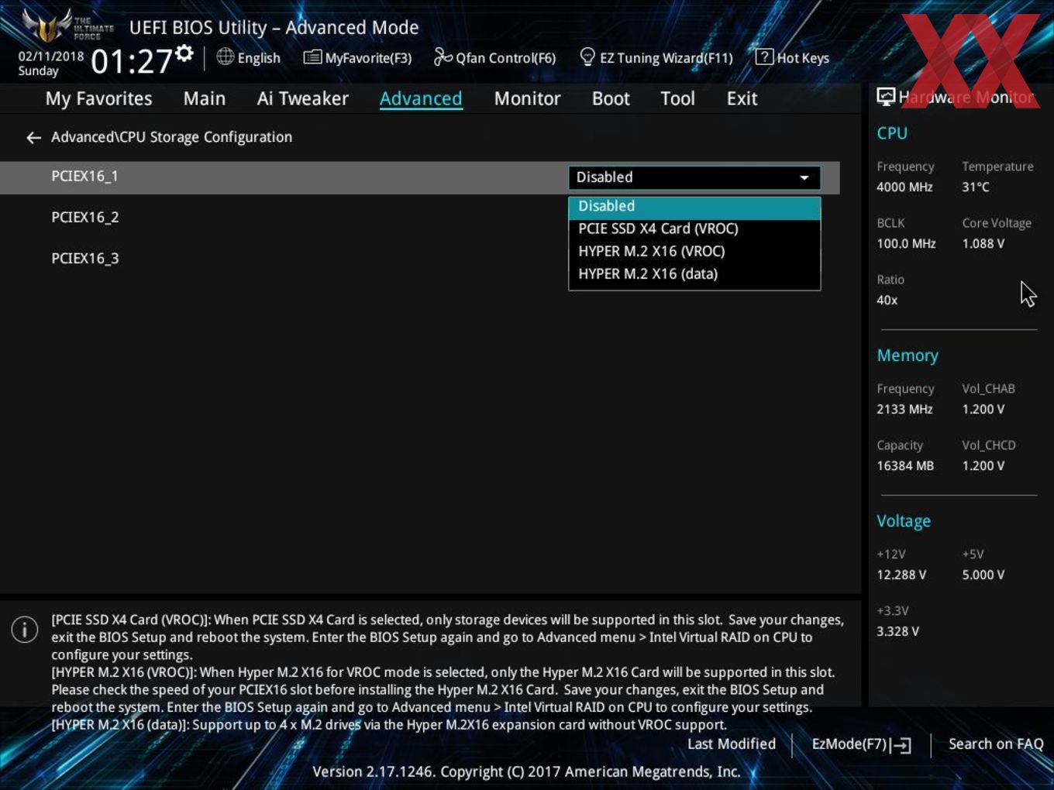This screenshot has width=1054, height=790.
Task: Choose PCIE SSD X4 Card (VROC) option
Action: [x=694, y=228]
